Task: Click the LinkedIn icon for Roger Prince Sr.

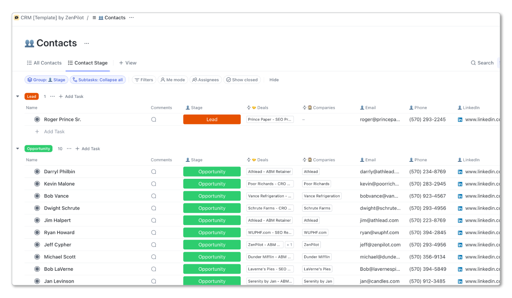Action: [x=460, y=120]
